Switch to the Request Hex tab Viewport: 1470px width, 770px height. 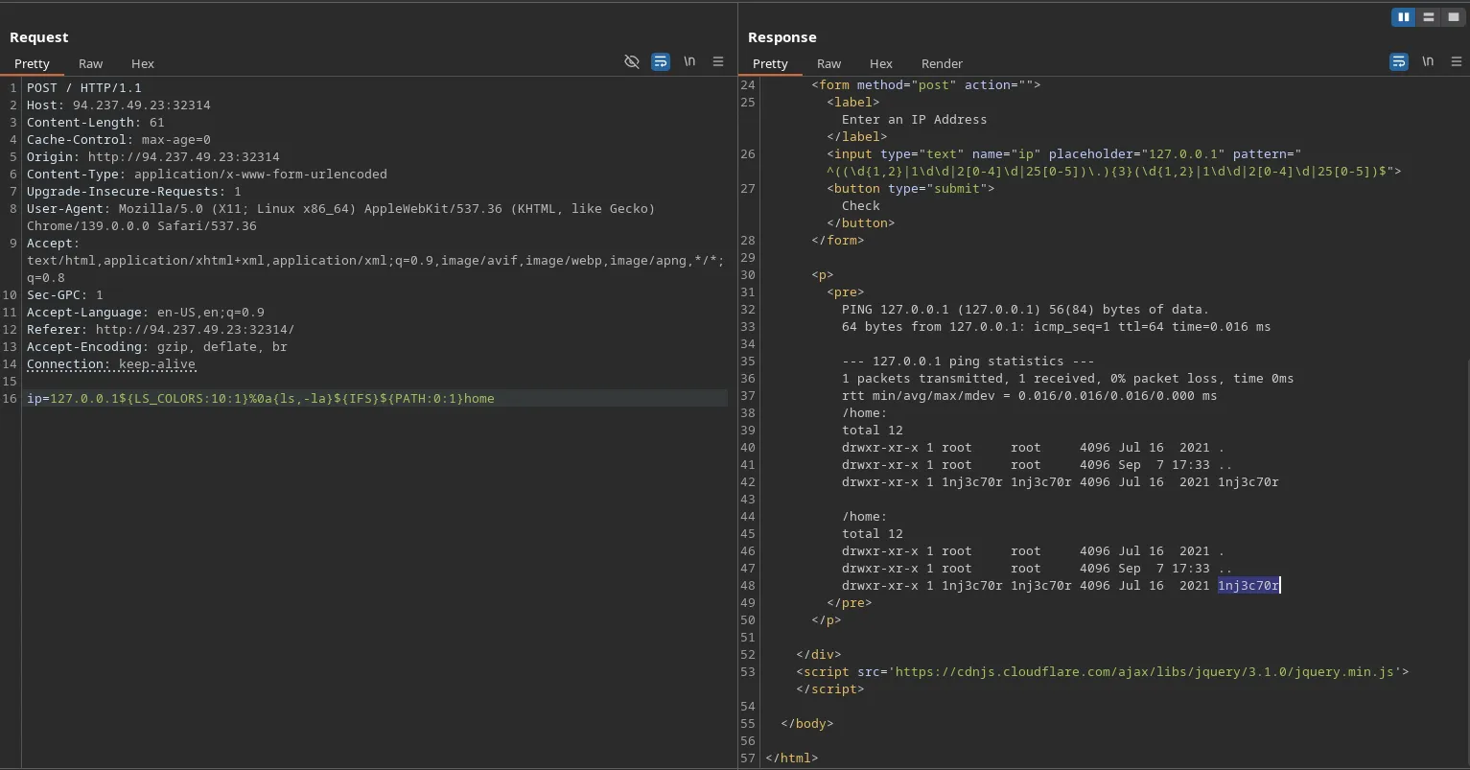click(143, 63)
